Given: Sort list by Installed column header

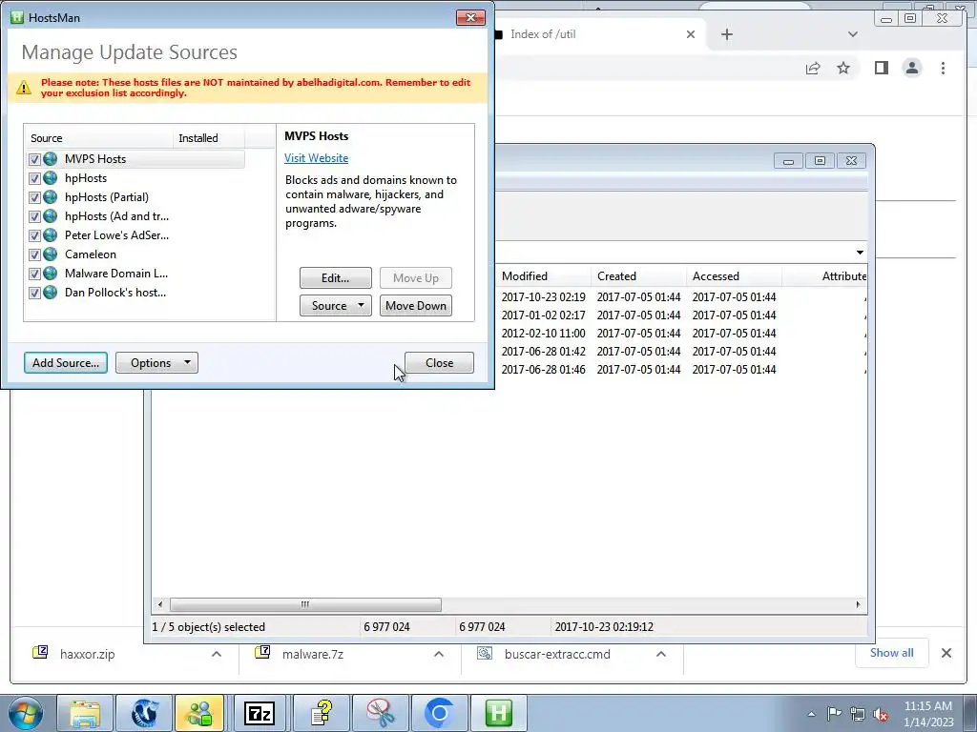Looking at the screenshot, I should point(209,138).
